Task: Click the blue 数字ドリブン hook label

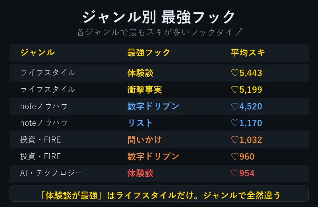Action: pos(153,106)
